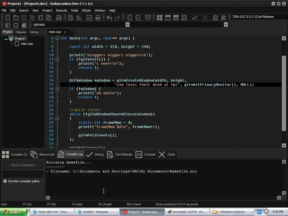The width and height of the screenshot is (288, 216).
Task: Open the Console bottom tab
Action: [x=145, y=154]
